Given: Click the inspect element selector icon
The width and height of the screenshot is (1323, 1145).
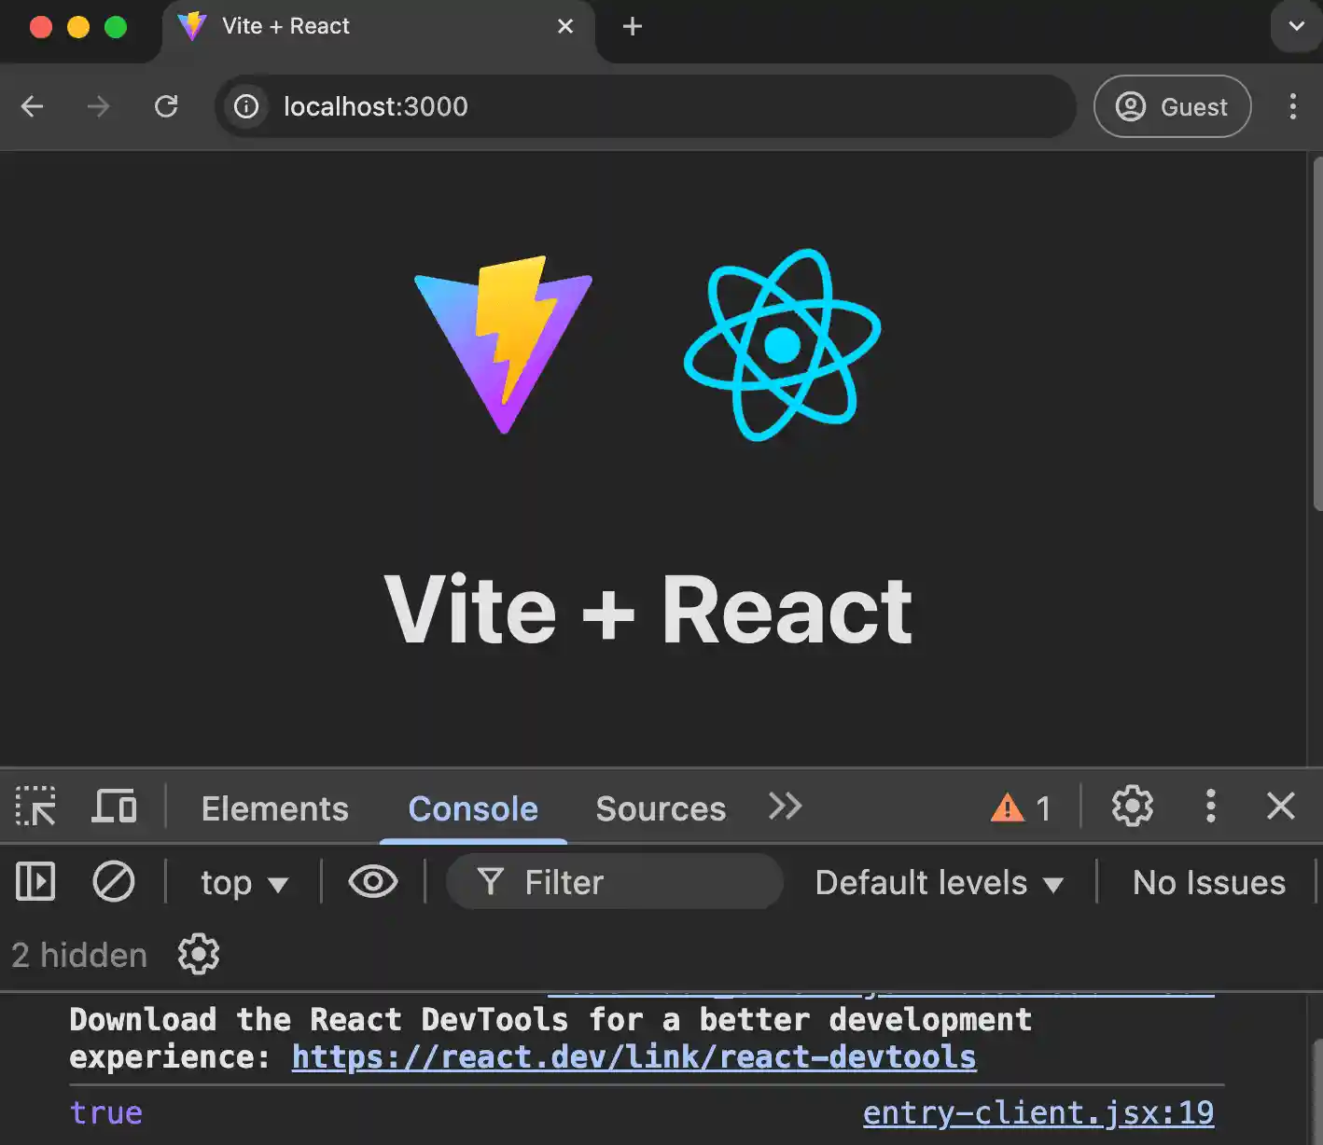Looking at the screenshot, I should click(x=35, y=807).
